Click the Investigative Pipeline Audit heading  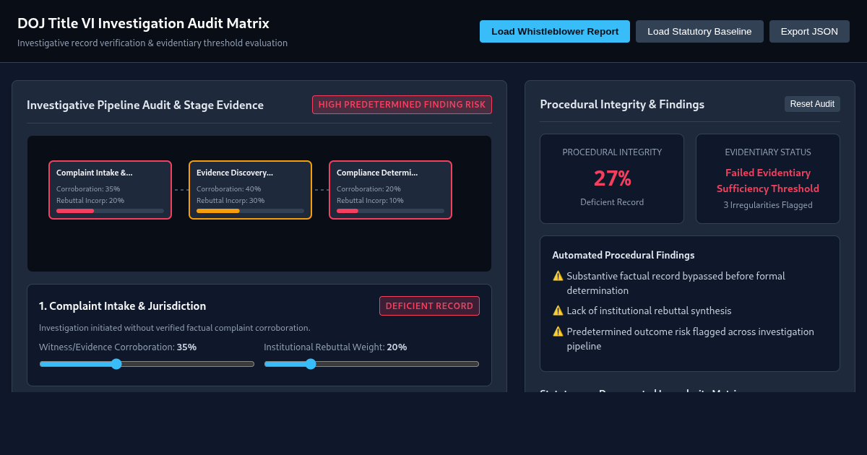pos(145,105)
